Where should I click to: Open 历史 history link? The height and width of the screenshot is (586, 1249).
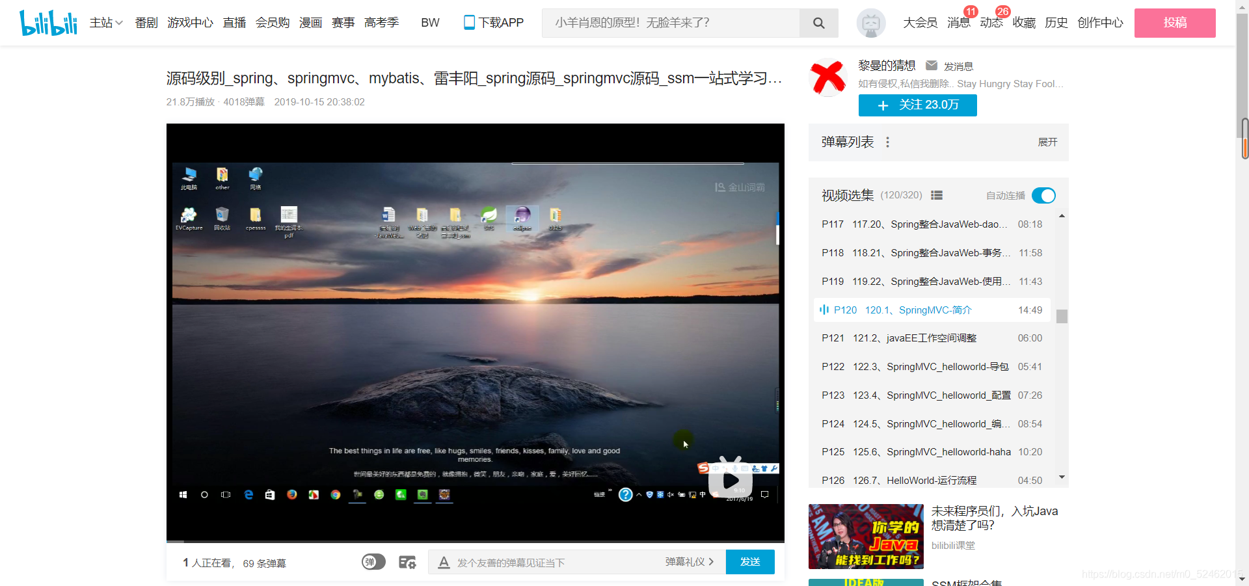[x=1056, y=23]
